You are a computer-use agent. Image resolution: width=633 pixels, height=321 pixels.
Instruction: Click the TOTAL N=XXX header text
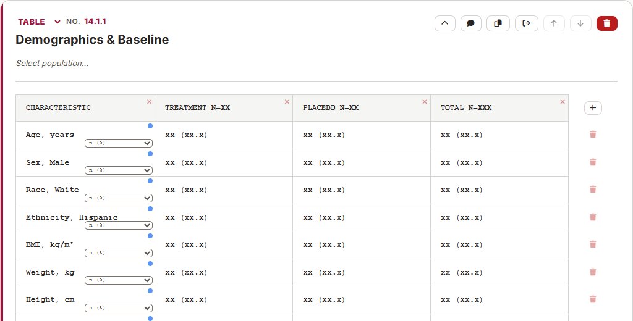(466, 107)
